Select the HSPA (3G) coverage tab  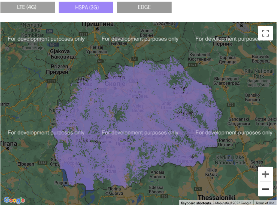coord(86,7)
